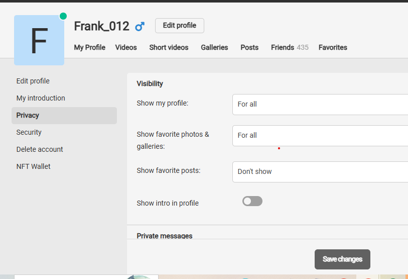Image resolution: width=408 pixels, height=279 pixels.
Task: Open the Favorites tab
Action: click(333, 47)
